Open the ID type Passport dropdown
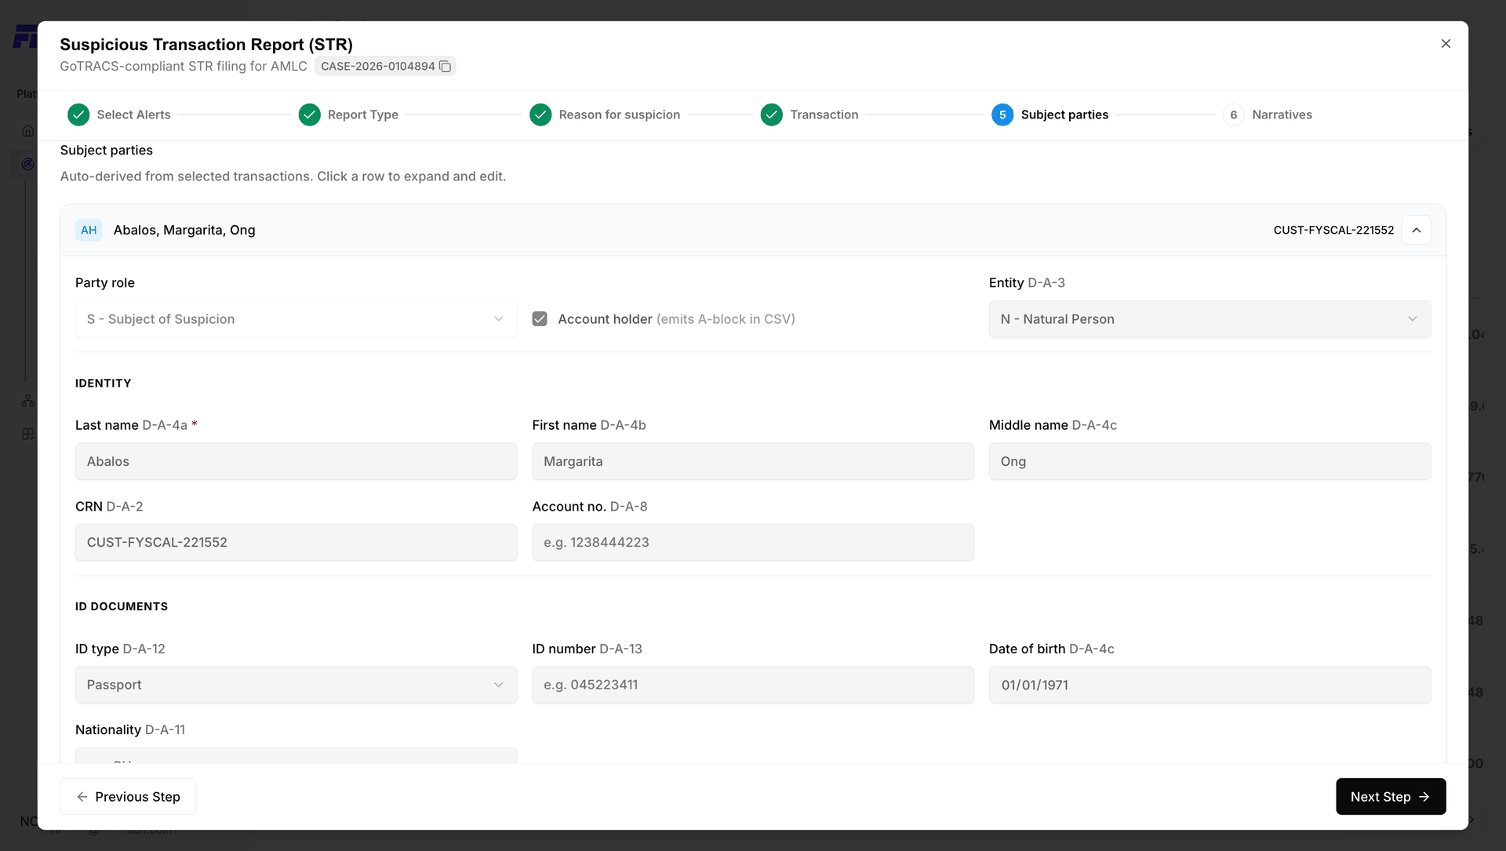Screen dimensions: 1506x851 pos(296,685)
